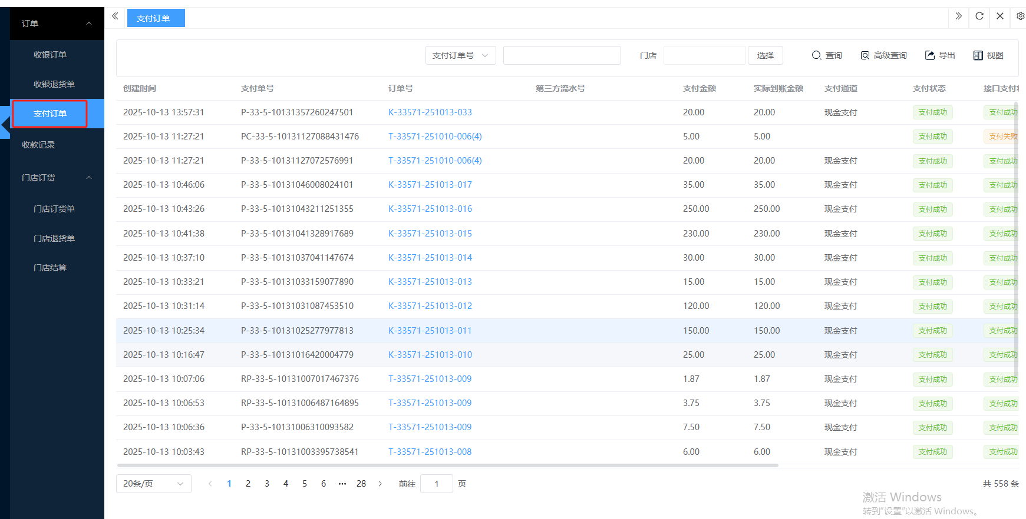
Task: Close current tab with X icon
Action: coord(1000,16)
